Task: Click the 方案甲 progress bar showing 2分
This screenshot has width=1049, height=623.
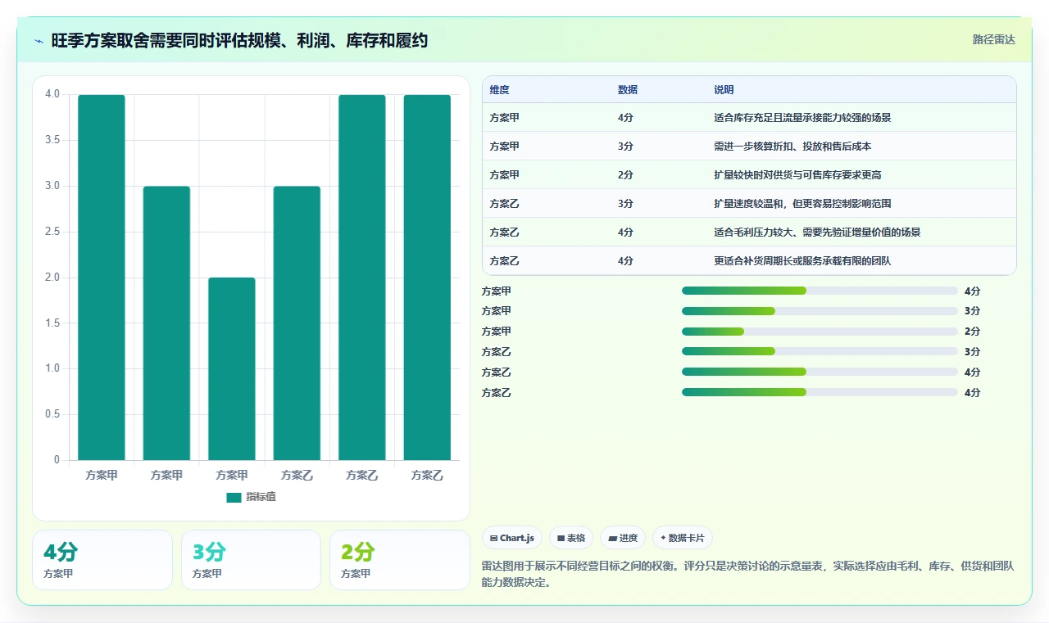Action: 820,332
